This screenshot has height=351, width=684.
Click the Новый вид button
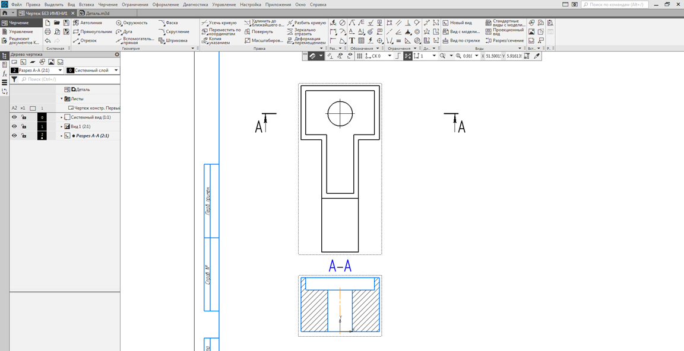coord(457,23)
